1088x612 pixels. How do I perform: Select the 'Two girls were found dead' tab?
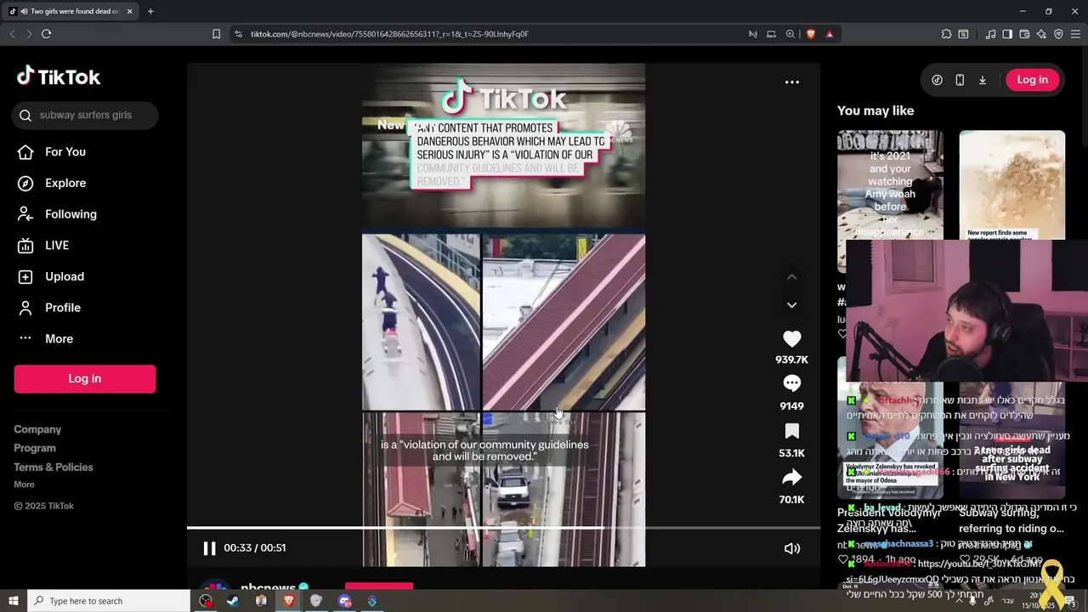pyautogui.click(x=71, y=11)
